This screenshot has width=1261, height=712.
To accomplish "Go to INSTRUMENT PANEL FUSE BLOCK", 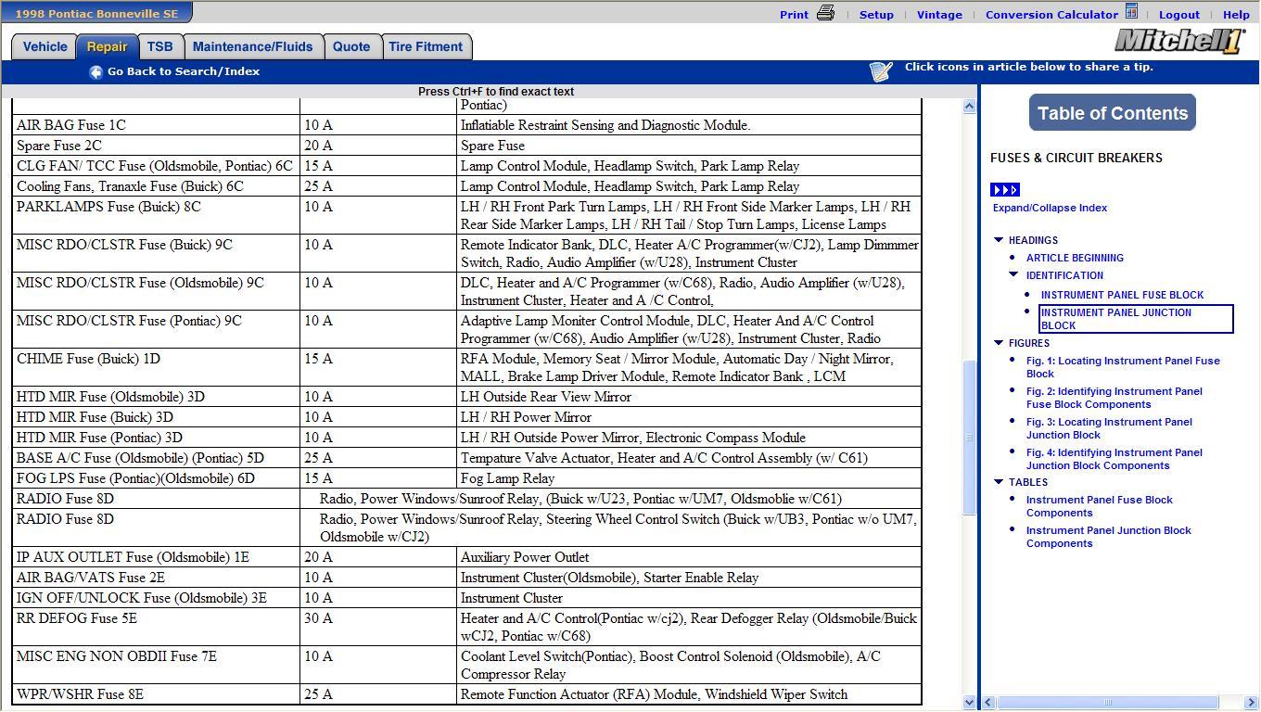I will coord(1122,295).
